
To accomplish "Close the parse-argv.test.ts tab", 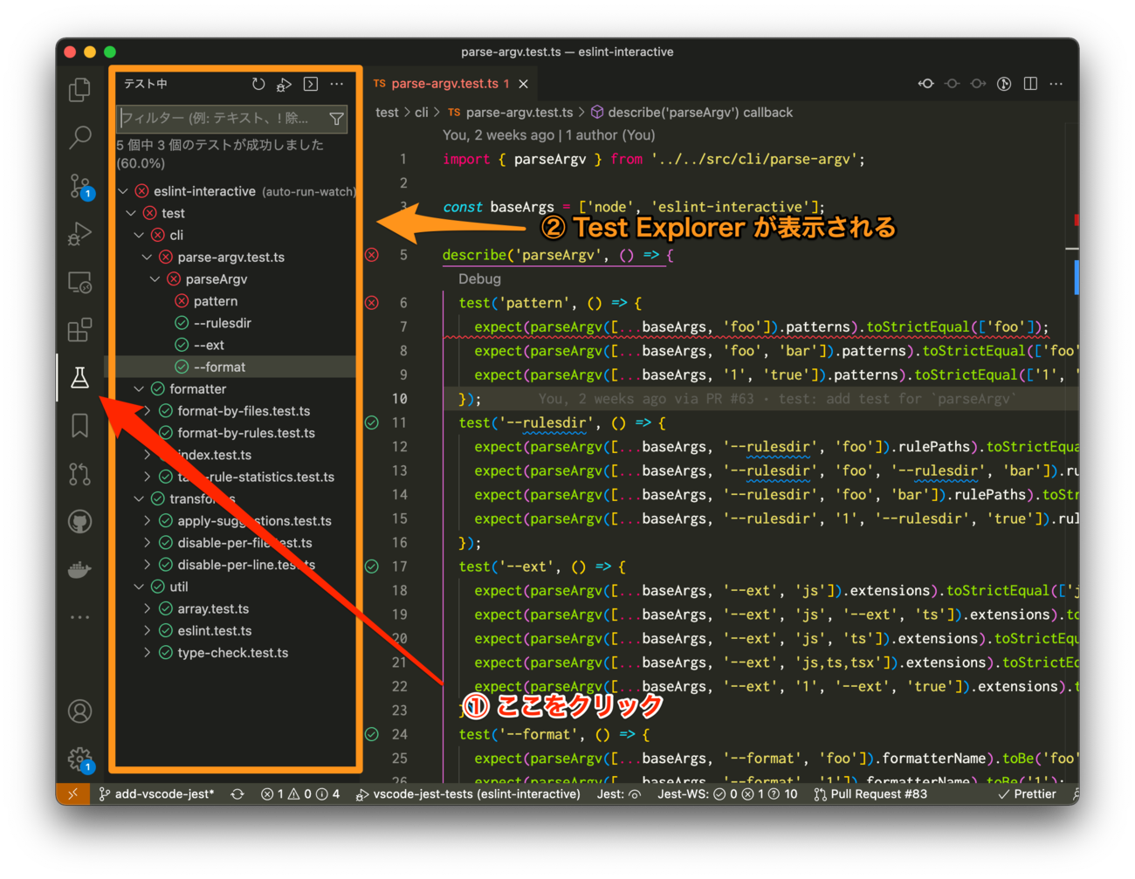I will pos(523,84).
